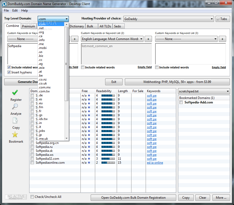The width and height of the screenshot is (234, 205).
Task: Sort by the Length column header
Action: point(124,91)
